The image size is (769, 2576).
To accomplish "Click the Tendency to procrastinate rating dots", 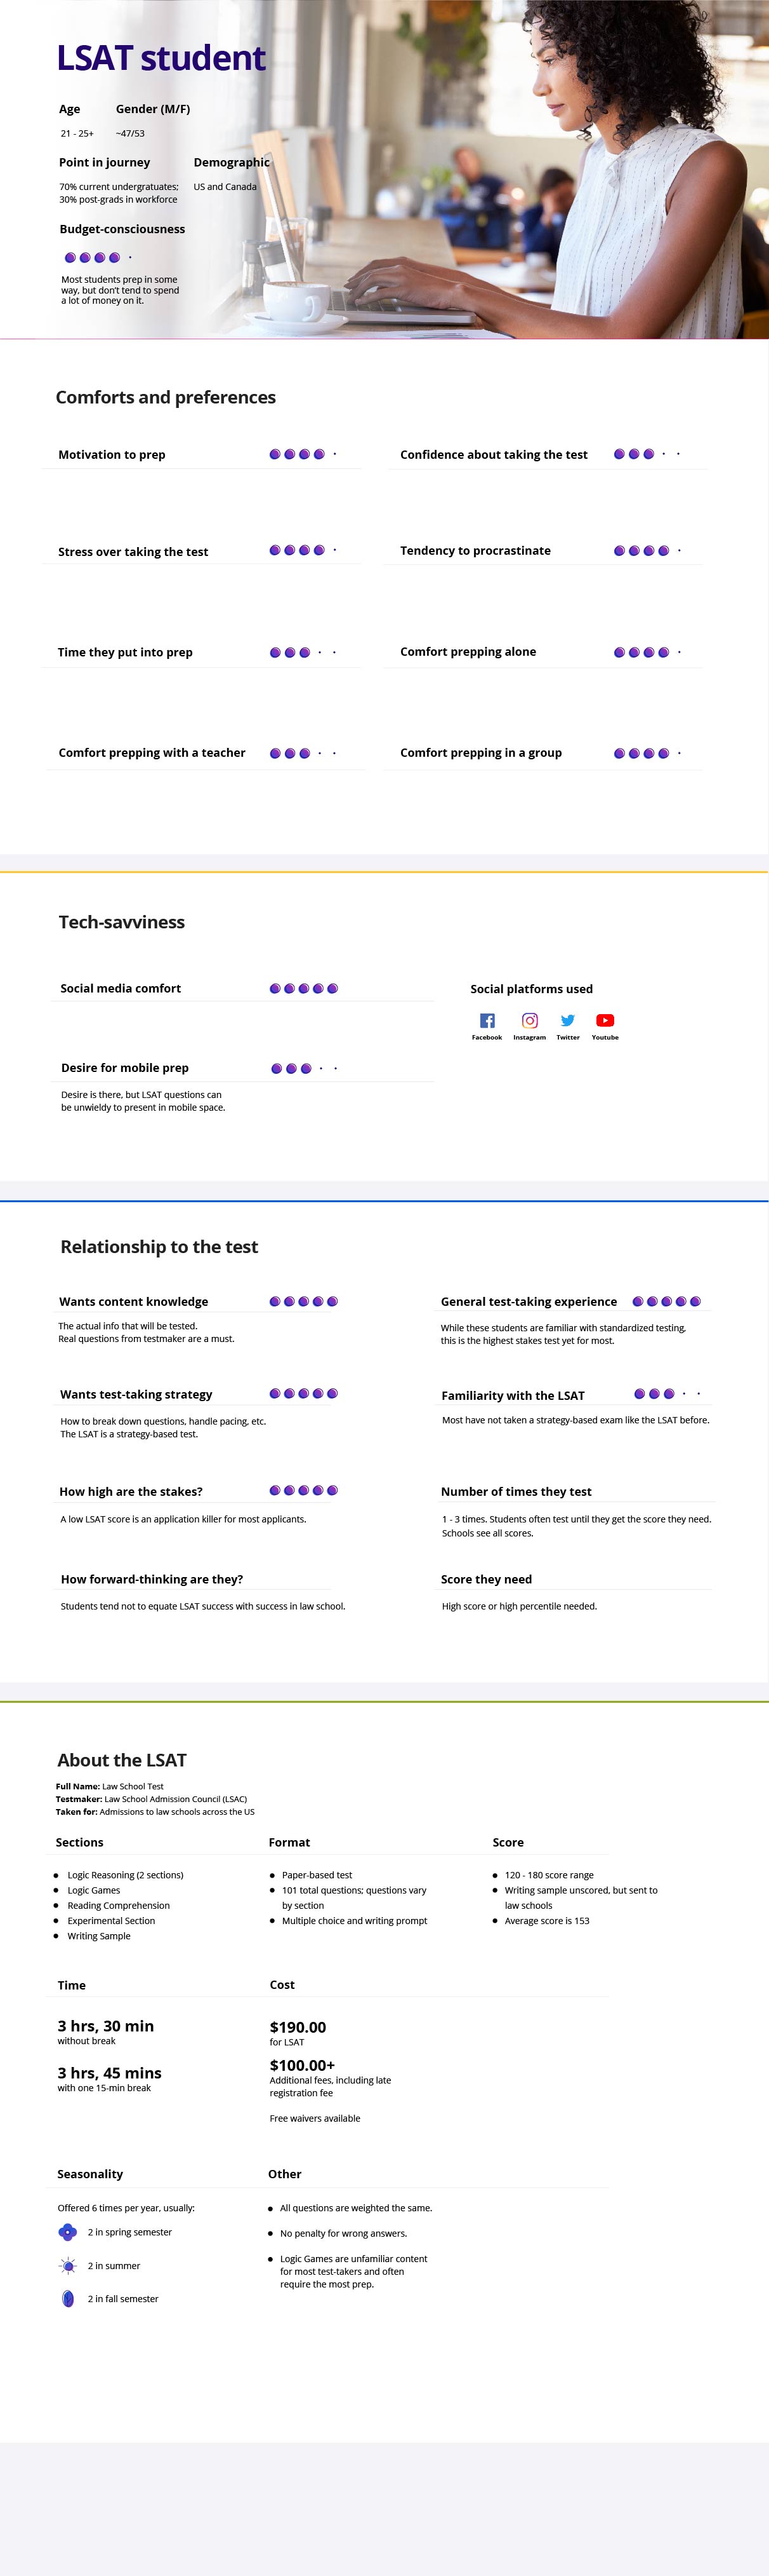I will (647, 551).
